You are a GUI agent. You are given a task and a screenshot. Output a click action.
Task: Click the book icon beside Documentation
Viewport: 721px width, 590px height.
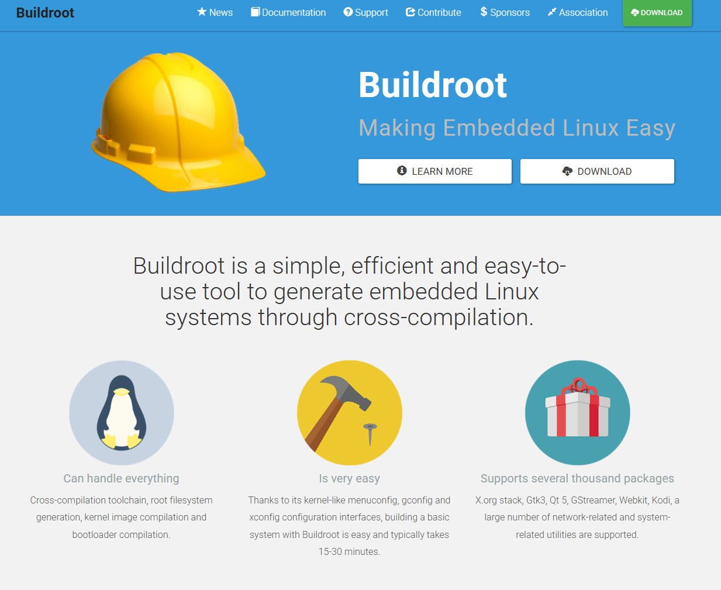coord(255,12)
